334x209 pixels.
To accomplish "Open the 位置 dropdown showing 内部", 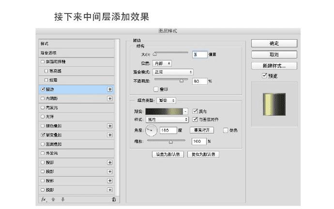I will (x=162, y=63).
